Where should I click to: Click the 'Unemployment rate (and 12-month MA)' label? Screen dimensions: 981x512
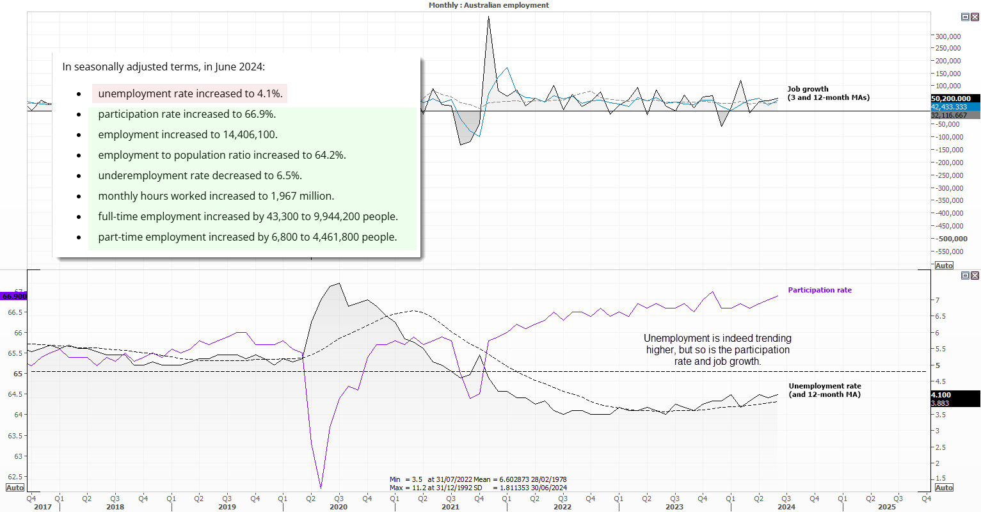click(x=825, y=390)
